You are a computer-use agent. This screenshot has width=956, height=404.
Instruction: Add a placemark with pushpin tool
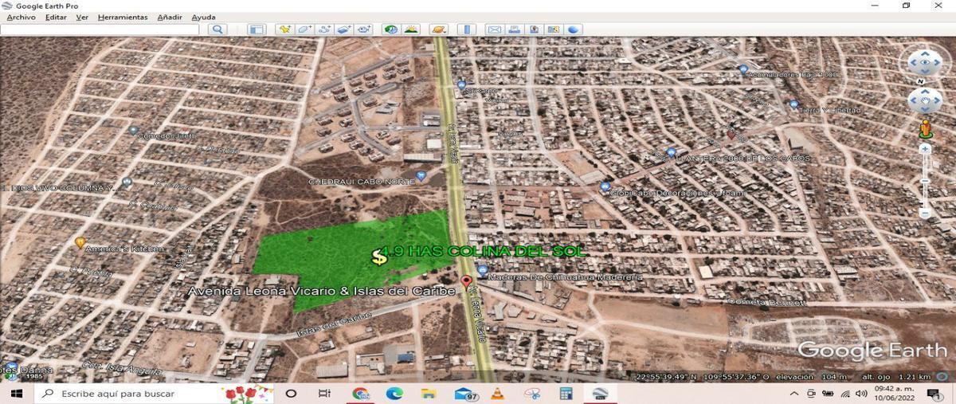click(x=284, y=29)
